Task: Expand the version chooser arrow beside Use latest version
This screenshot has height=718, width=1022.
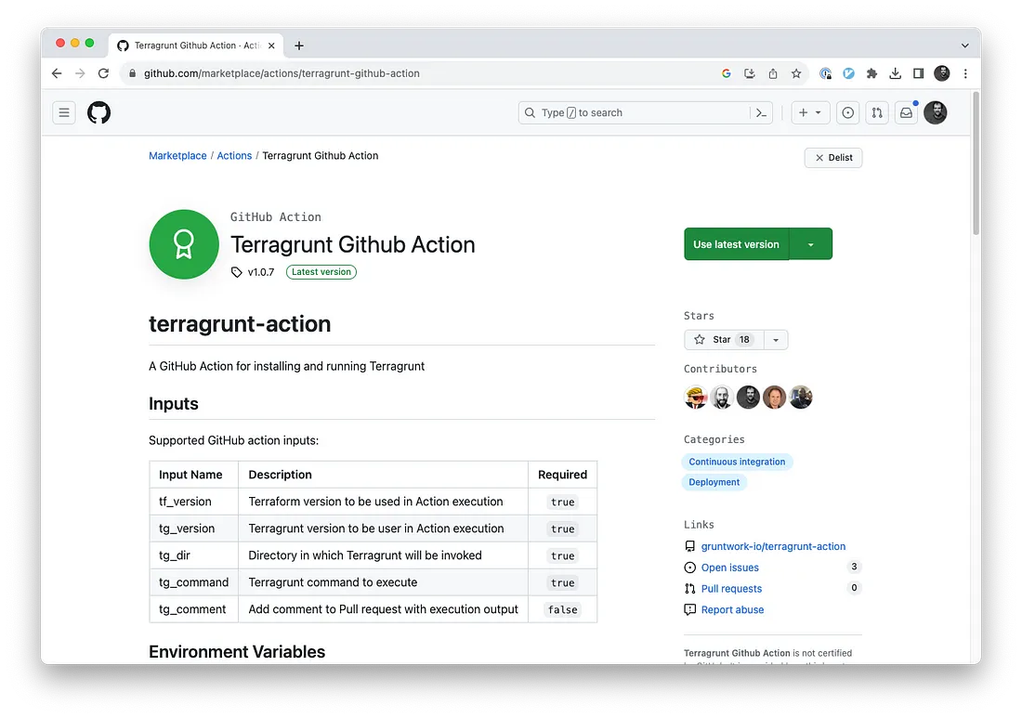Action: tap(811, 244)
